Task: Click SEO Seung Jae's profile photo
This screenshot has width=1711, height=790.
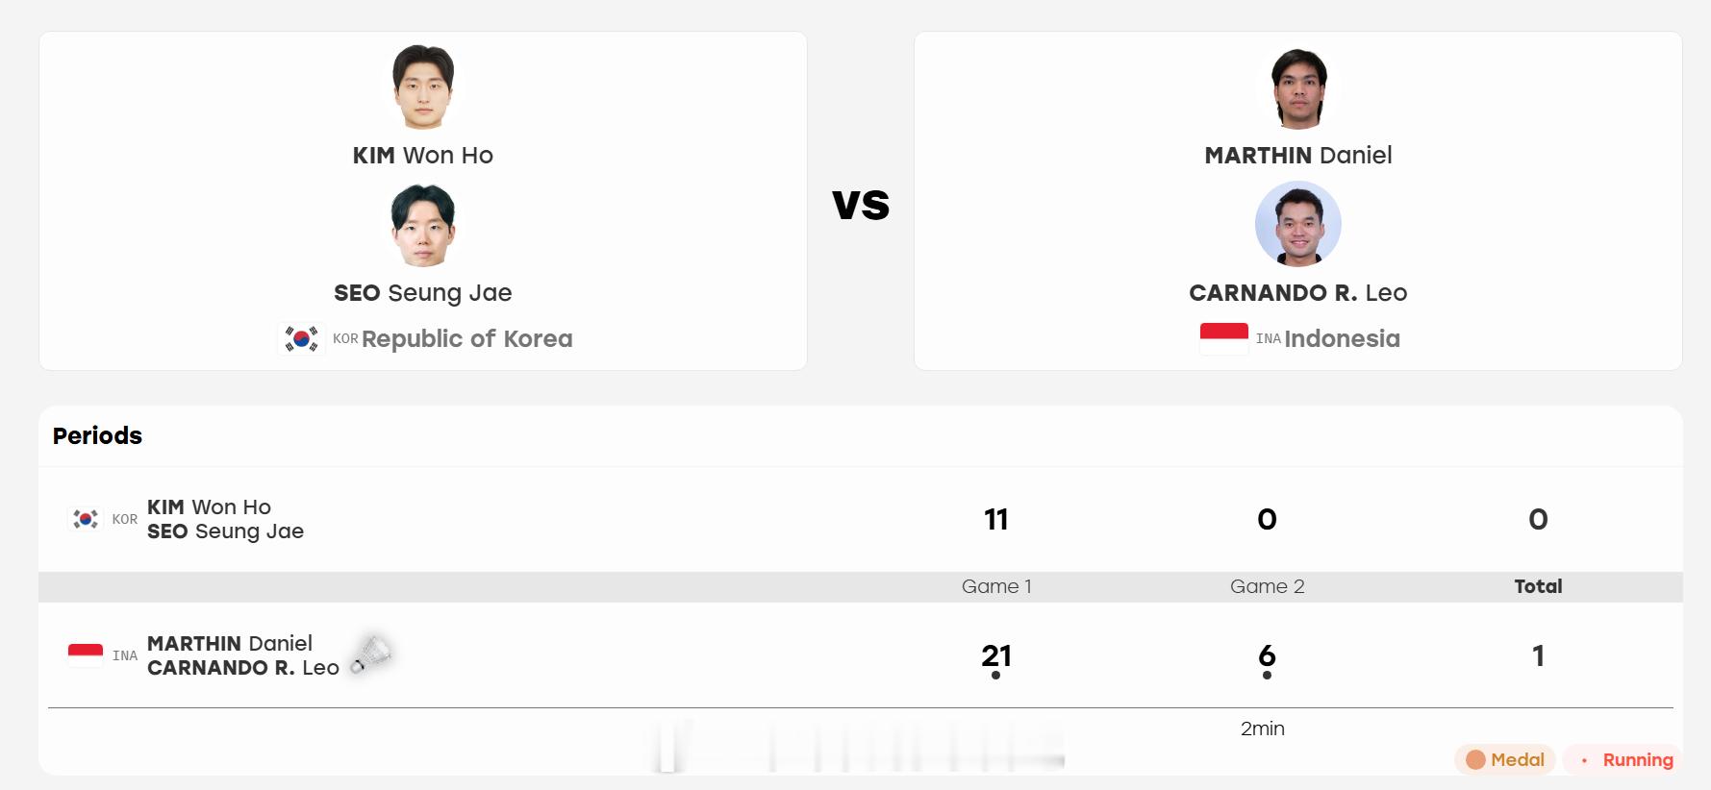Action: [x=423, y=224]
